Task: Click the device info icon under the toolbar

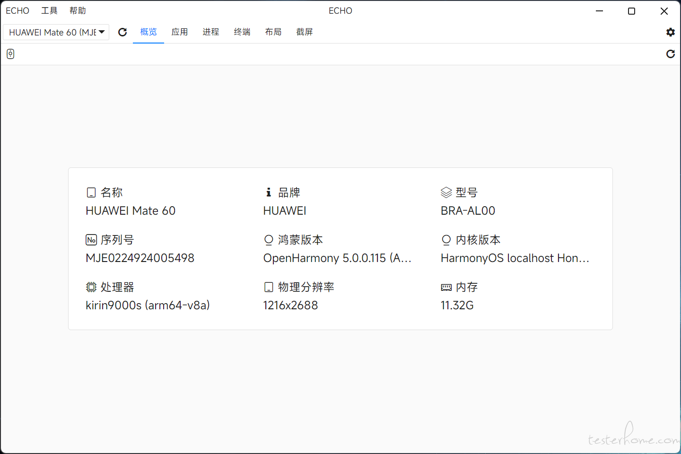Action: [x=10, y=54]
